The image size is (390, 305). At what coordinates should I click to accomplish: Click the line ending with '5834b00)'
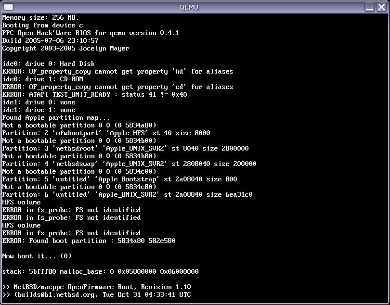pyautogui.click(x=79, y=140)
